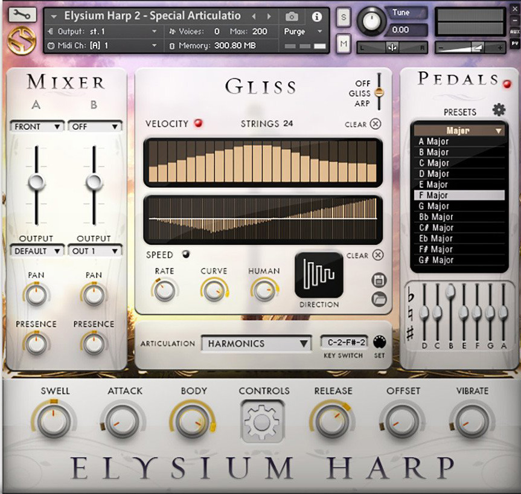
Task: Open the Mixer A channel FRONT dropdown
Action: (36, 126)
